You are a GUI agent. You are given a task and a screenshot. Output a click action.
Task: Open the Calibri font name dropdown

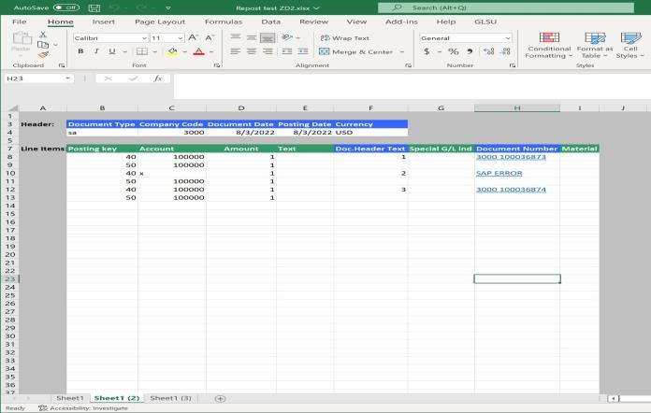[144, 38]
